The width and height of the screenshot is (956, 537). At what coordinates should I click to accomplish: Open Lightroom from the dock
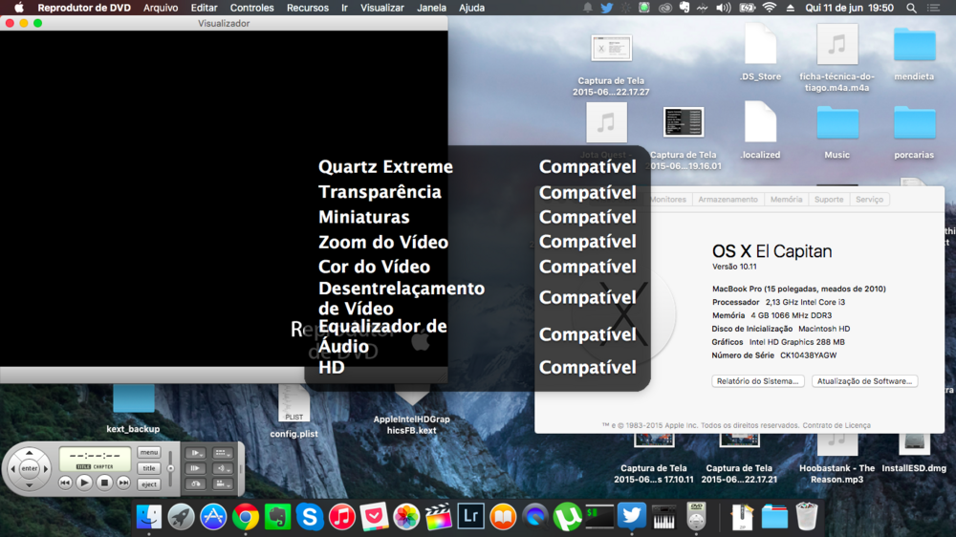tap(470, 517)
